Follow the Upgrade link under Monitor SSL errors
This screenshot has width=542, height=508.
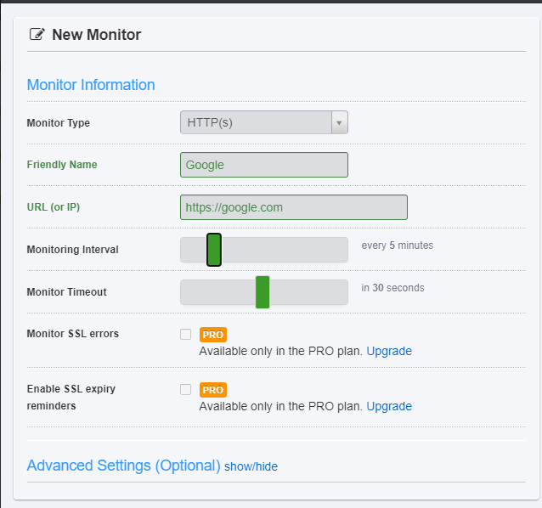point(389,351)
